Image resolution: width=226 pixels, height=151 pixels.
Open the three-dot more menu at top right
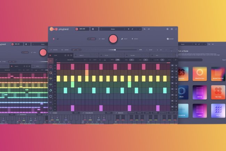tap(176, 29)
